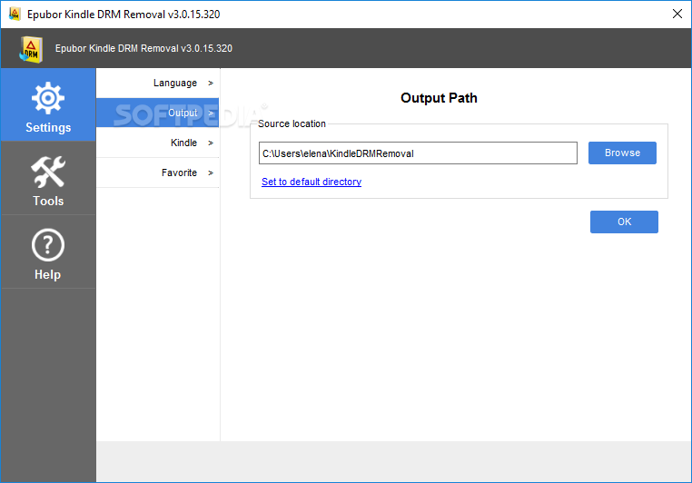Close the Epubor Kindle DRM Removal window
Image resolution: width=692 pixels, height=483 pixels.
tap(677, 14)
